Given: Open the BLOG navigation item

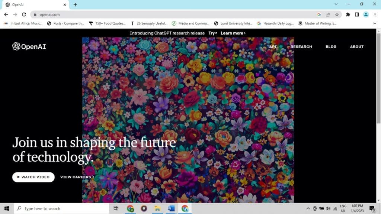Looking at the screenshot, I should point(331,46).
